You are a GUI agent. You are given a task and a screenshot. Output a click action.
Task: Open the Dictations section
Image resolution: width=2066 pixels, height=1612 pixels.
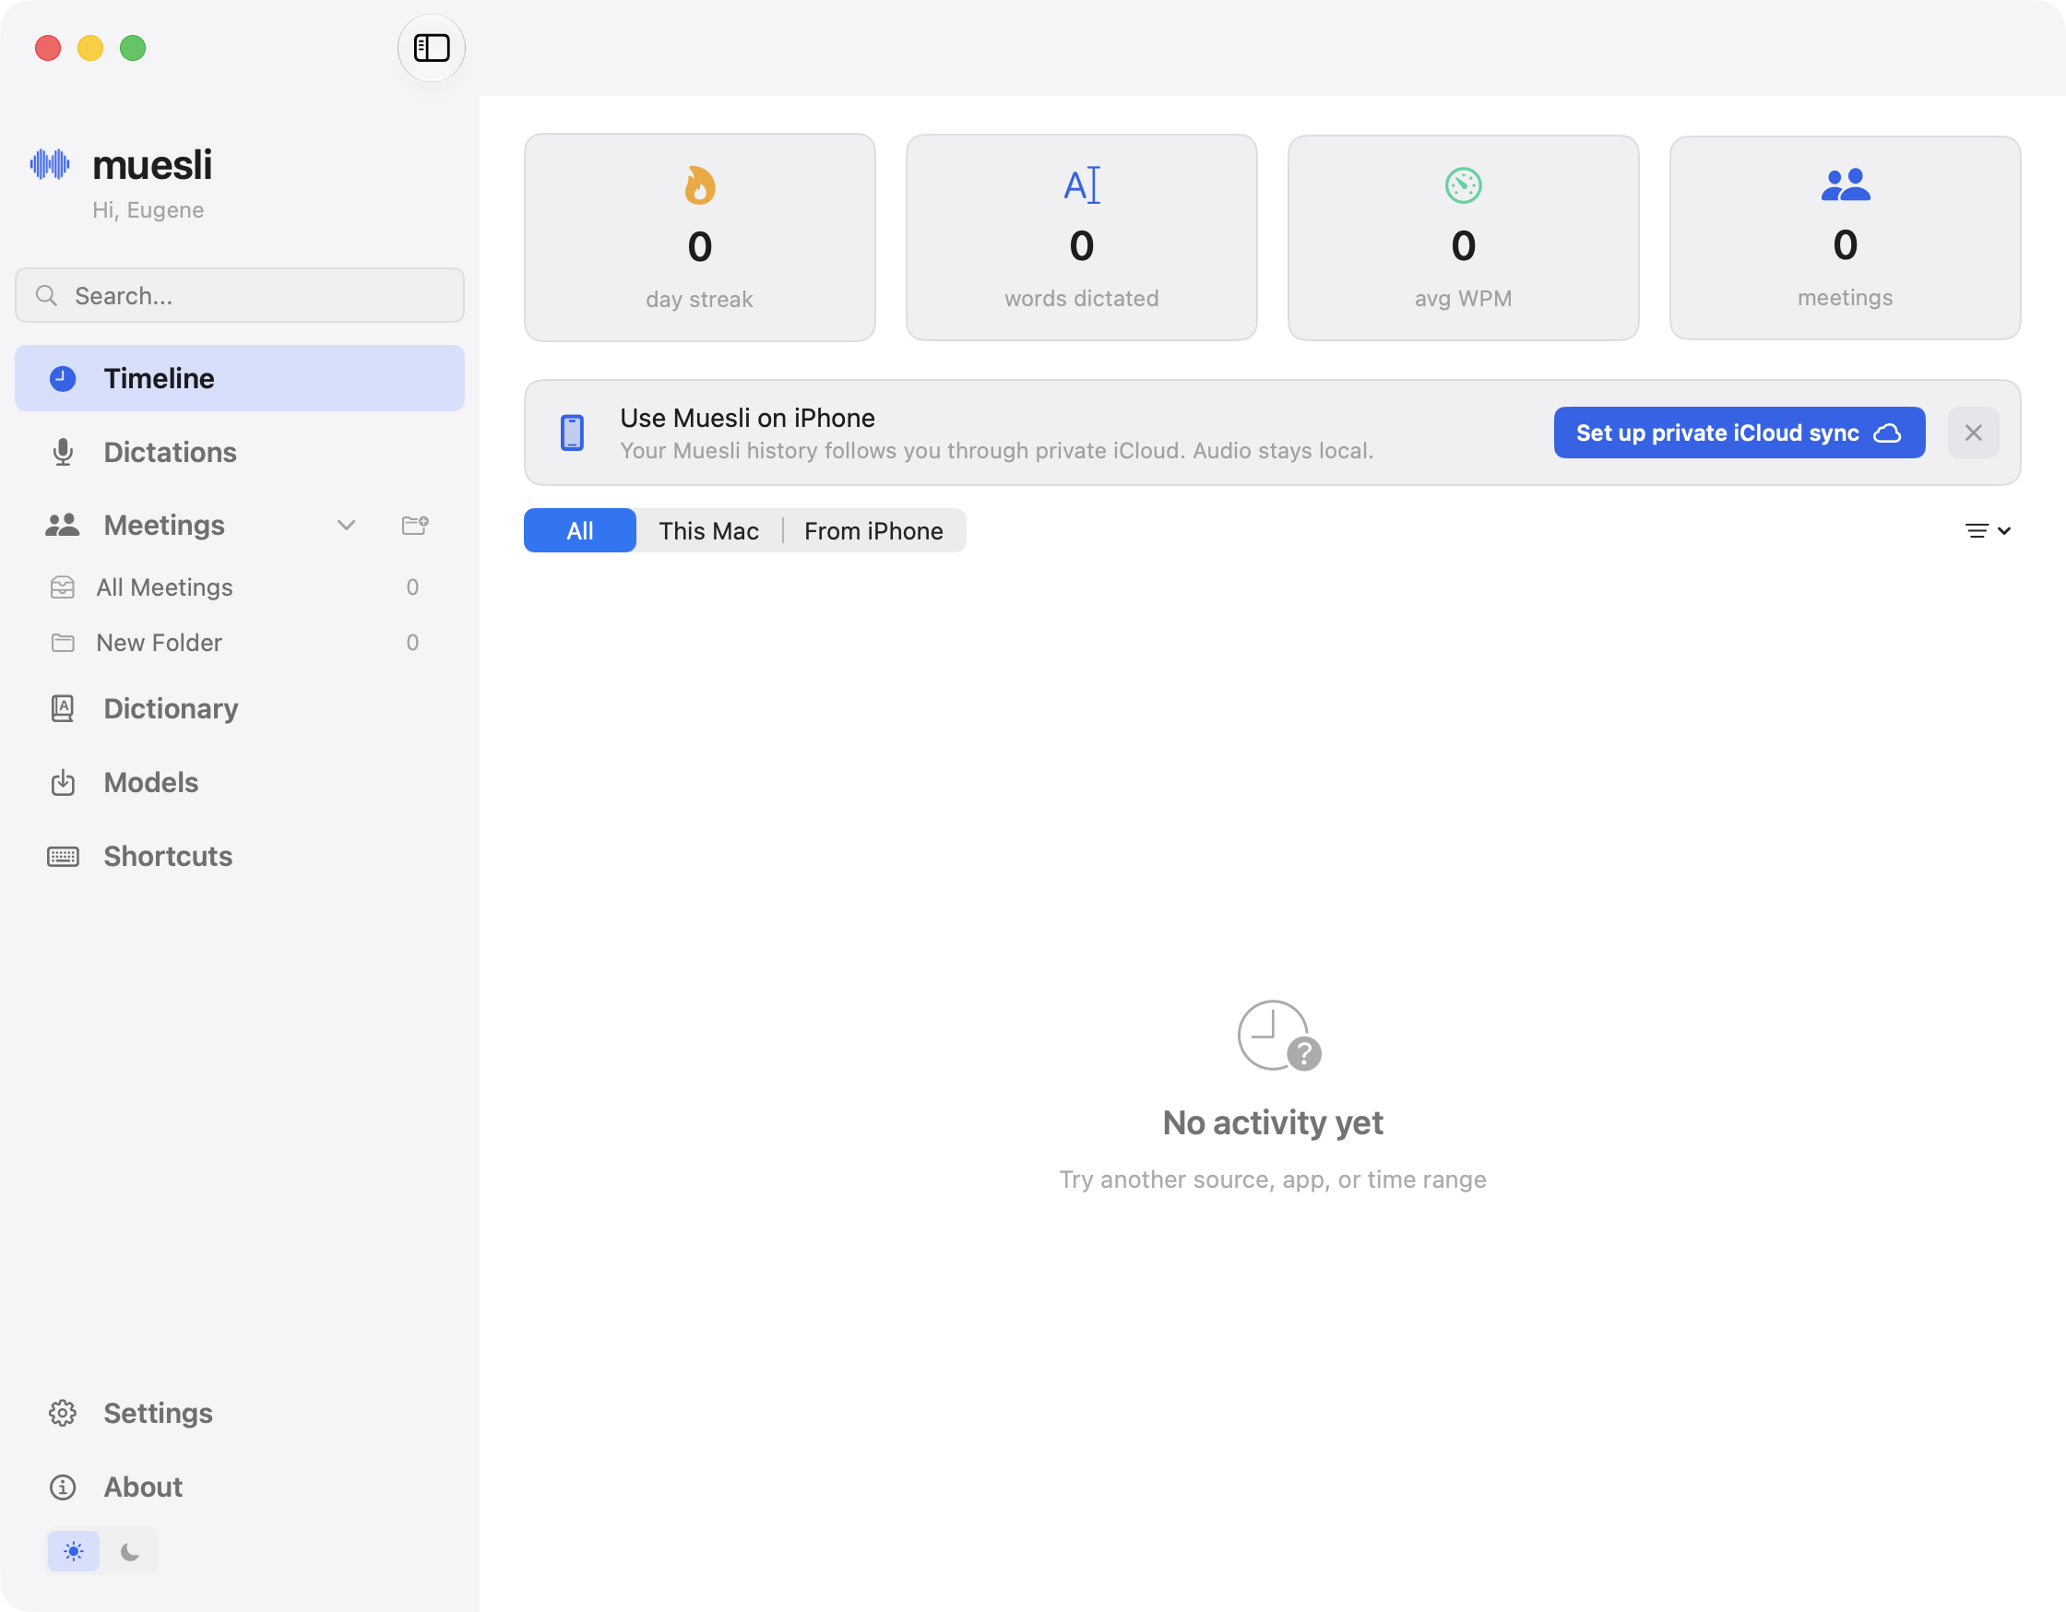[239, 452]
